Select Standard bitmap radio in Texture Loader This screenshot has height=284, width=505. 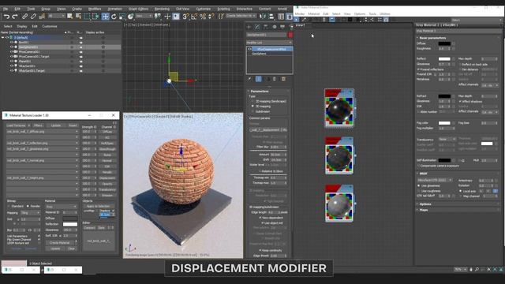[x=9, y=206]
